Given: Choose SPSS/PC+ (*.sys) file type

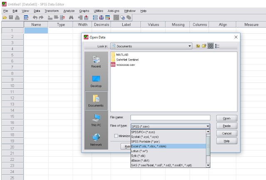Looking at the screenshot, I should pyautogui.click(x=168, y=132).
